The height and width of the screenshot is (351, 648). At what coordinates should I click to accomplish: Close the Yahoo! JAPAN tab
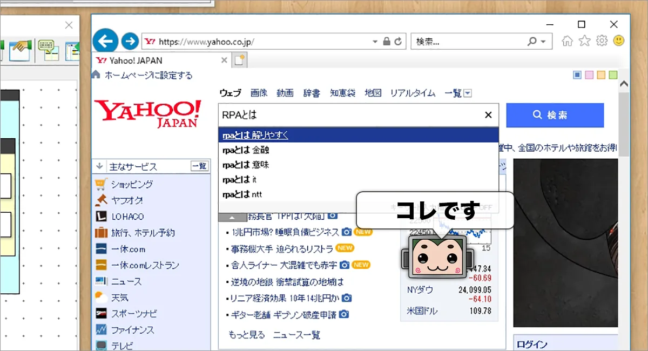(x=224, y=60)
